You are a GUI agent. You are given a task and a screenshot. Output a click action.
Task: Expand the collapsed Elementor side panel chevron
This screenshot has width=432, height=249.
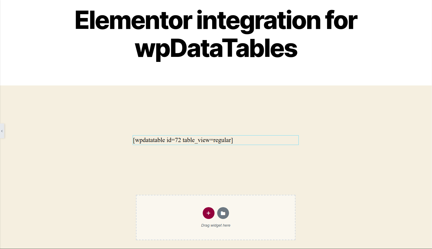click(2, 131)
